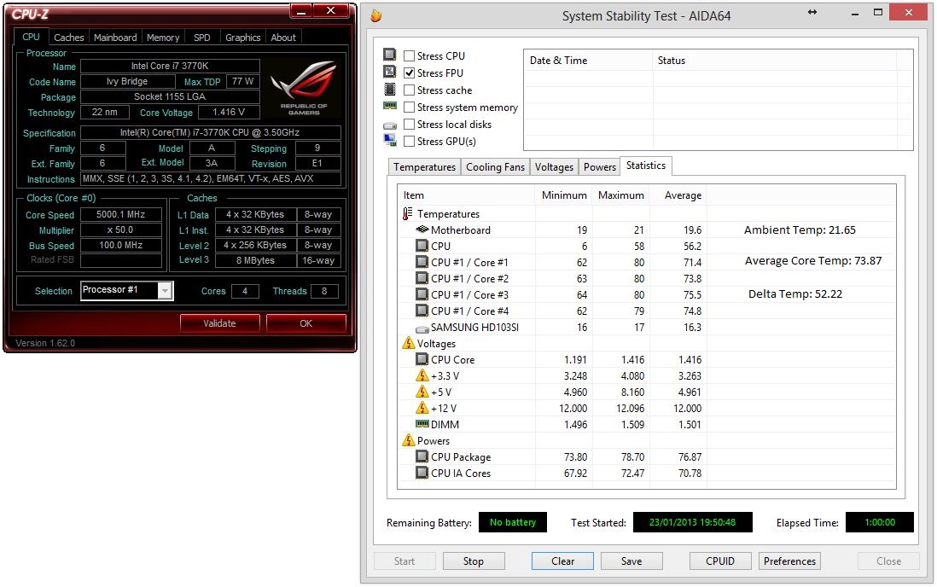Open the Graphics tab in CPU-Z
937x587 pixels.
click(x=242, y=37)
